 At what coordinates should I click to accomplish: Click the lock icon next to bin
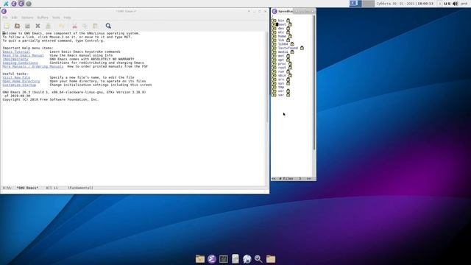[x=288, y=21]
